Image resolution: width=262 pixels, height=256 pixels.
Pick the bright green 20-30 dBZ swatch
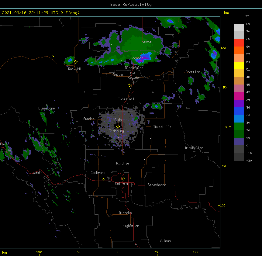click(x=239, y=126)
